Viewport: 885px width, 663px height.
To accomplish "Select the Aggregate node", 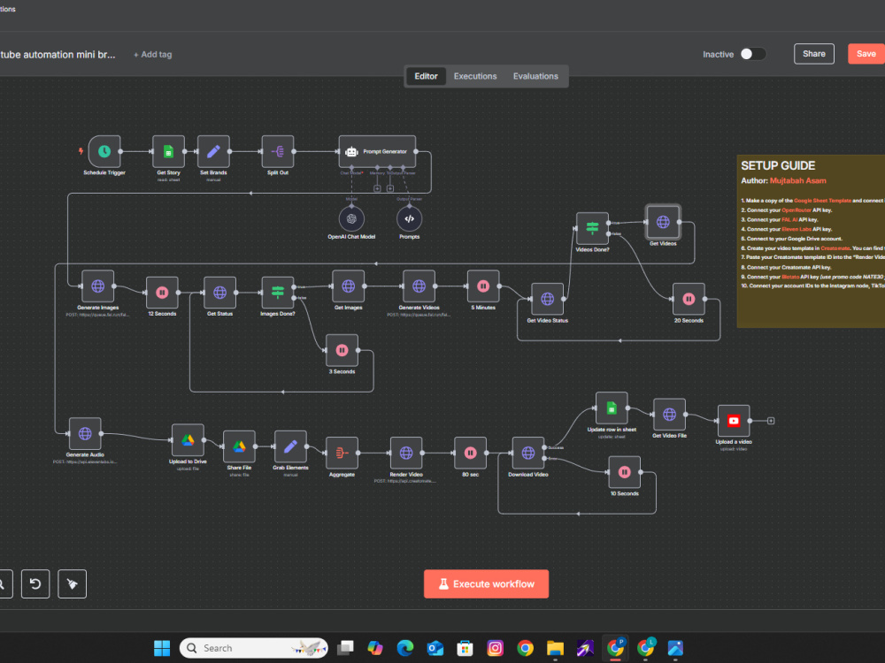I will 342,453.
